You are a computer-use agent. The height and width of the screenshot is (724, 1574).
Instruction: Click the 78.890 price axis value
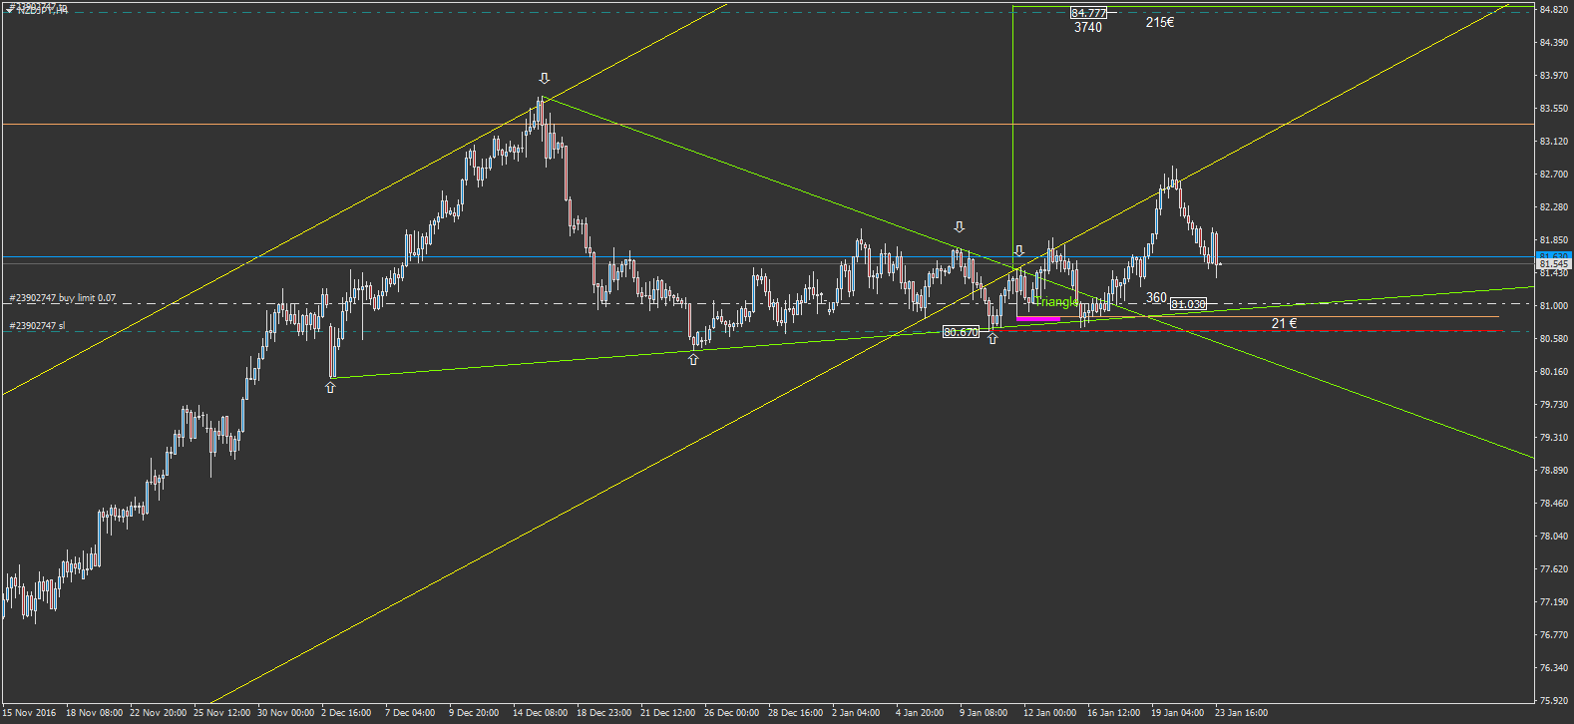1554,471
